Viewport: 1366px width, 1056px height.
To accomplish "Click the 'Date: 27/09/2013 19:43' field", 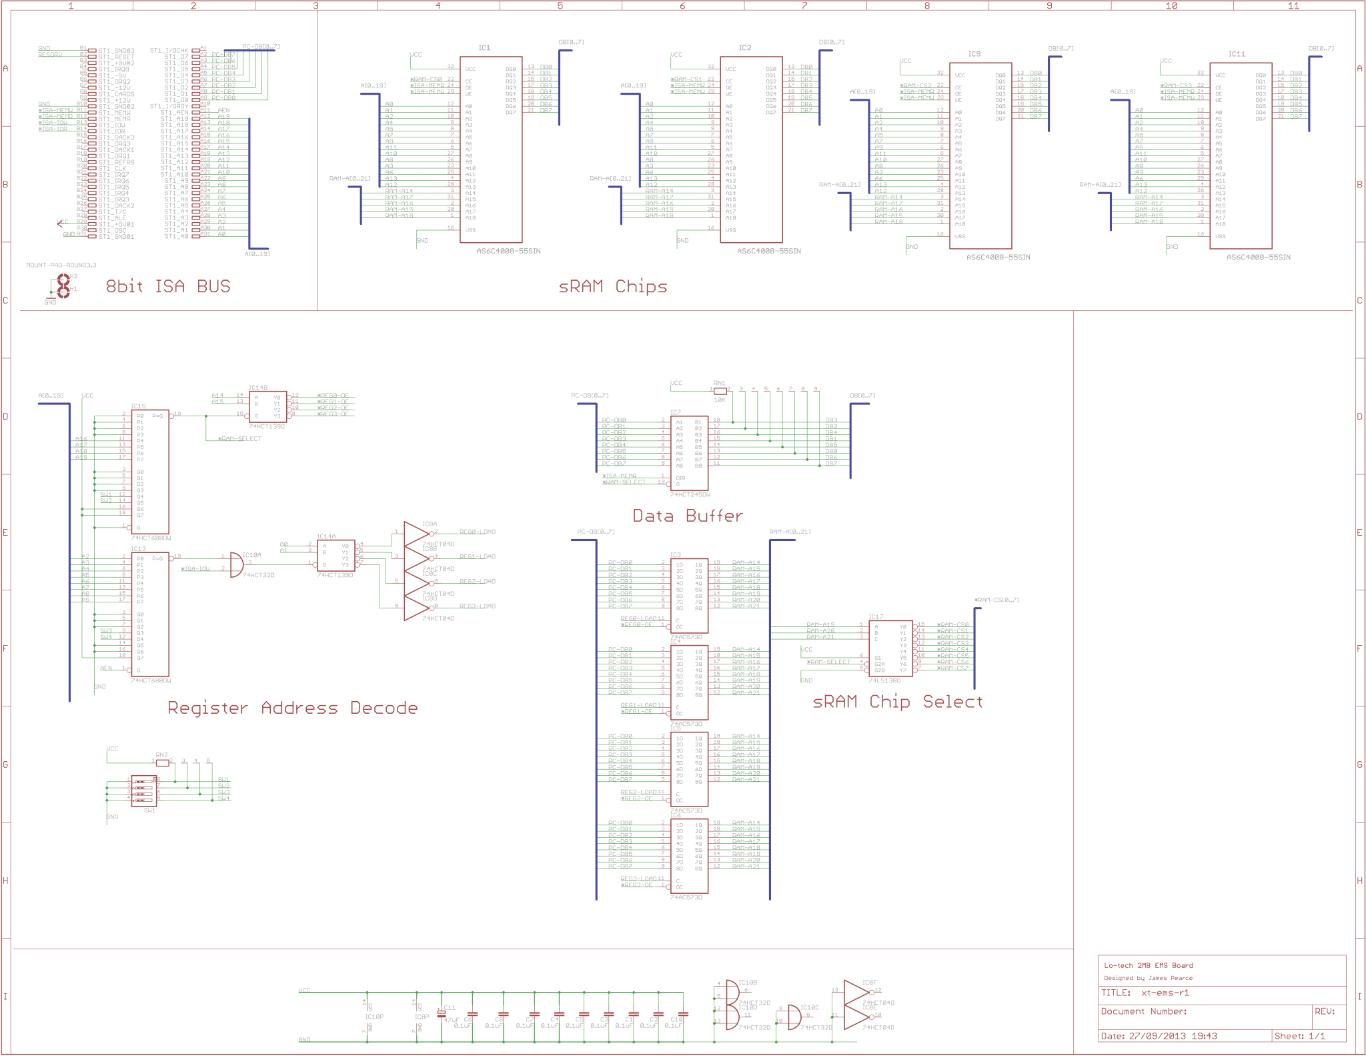I will [x=1159, y=1036].
